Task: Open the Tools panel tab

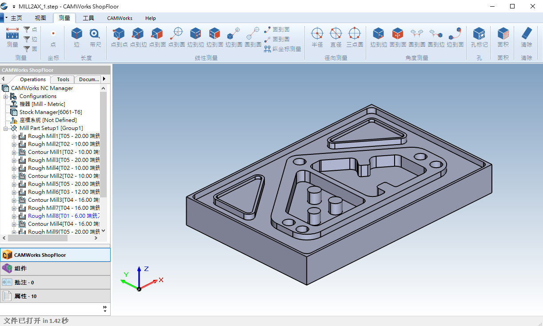Action: pyautogui.click(x=63, y=79)
